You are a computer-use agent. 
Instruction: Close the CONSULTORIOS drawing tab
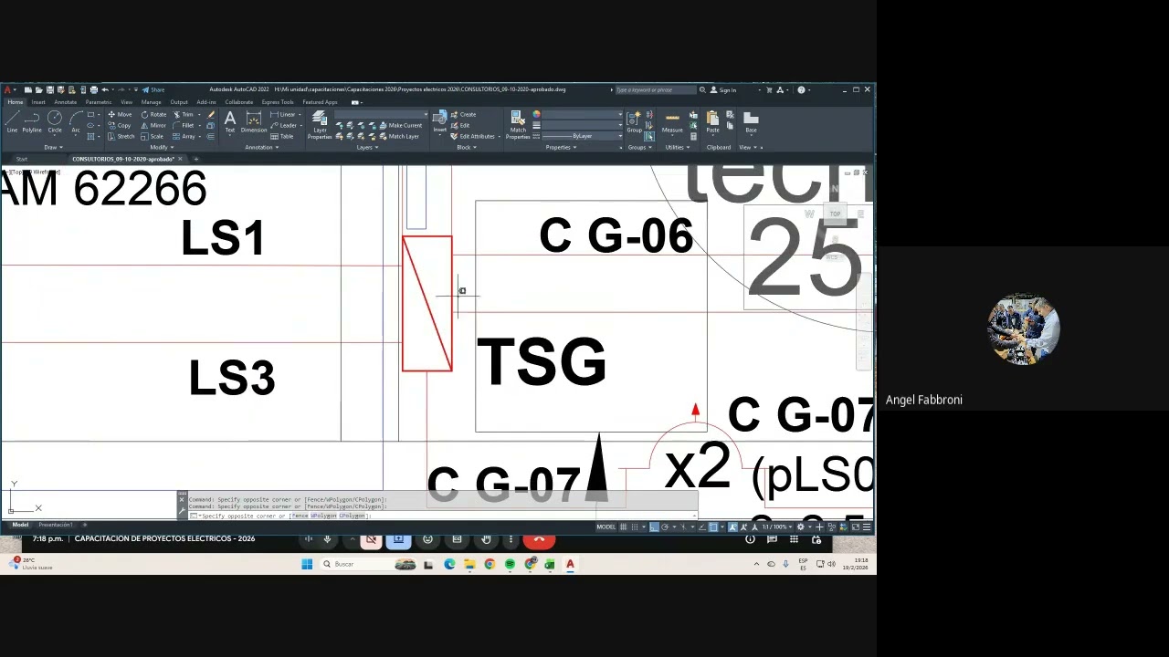tap(180, 159)
